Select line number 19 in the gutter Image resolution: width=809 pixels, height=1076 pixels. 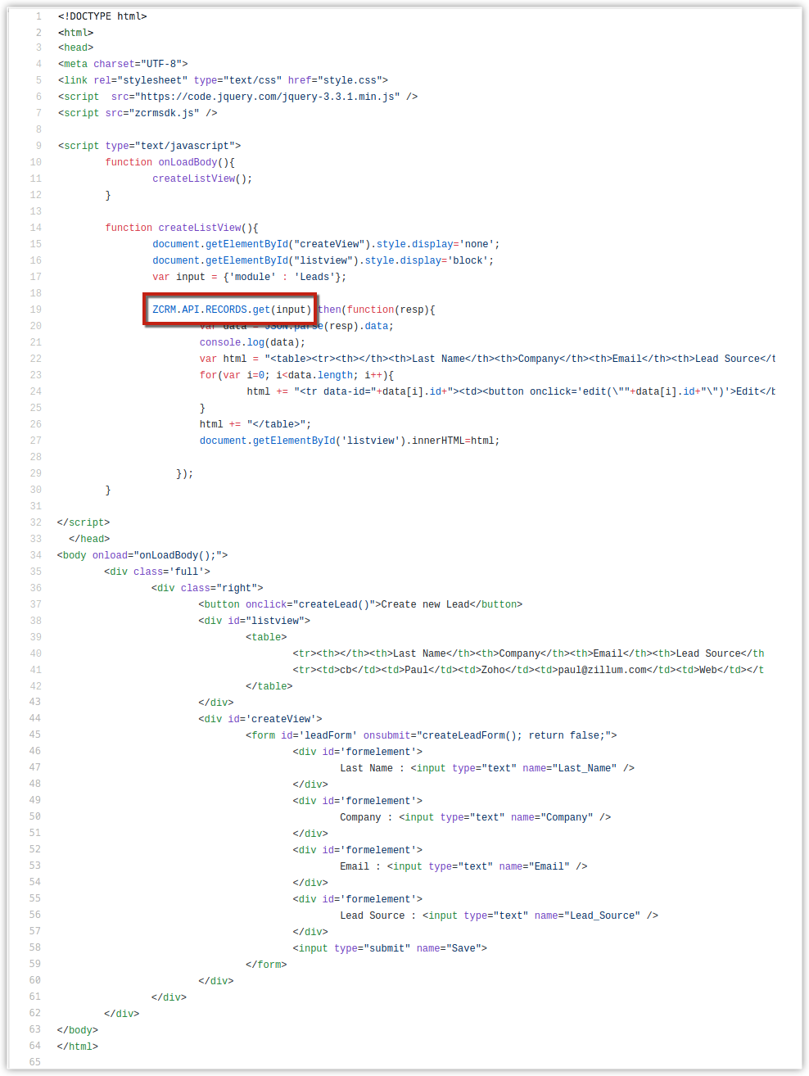35,310
